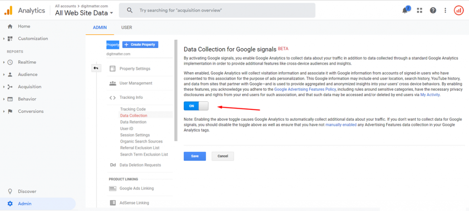Click the red account avatar icon
This screenshot has height=211, width=469.
point(458,11)
